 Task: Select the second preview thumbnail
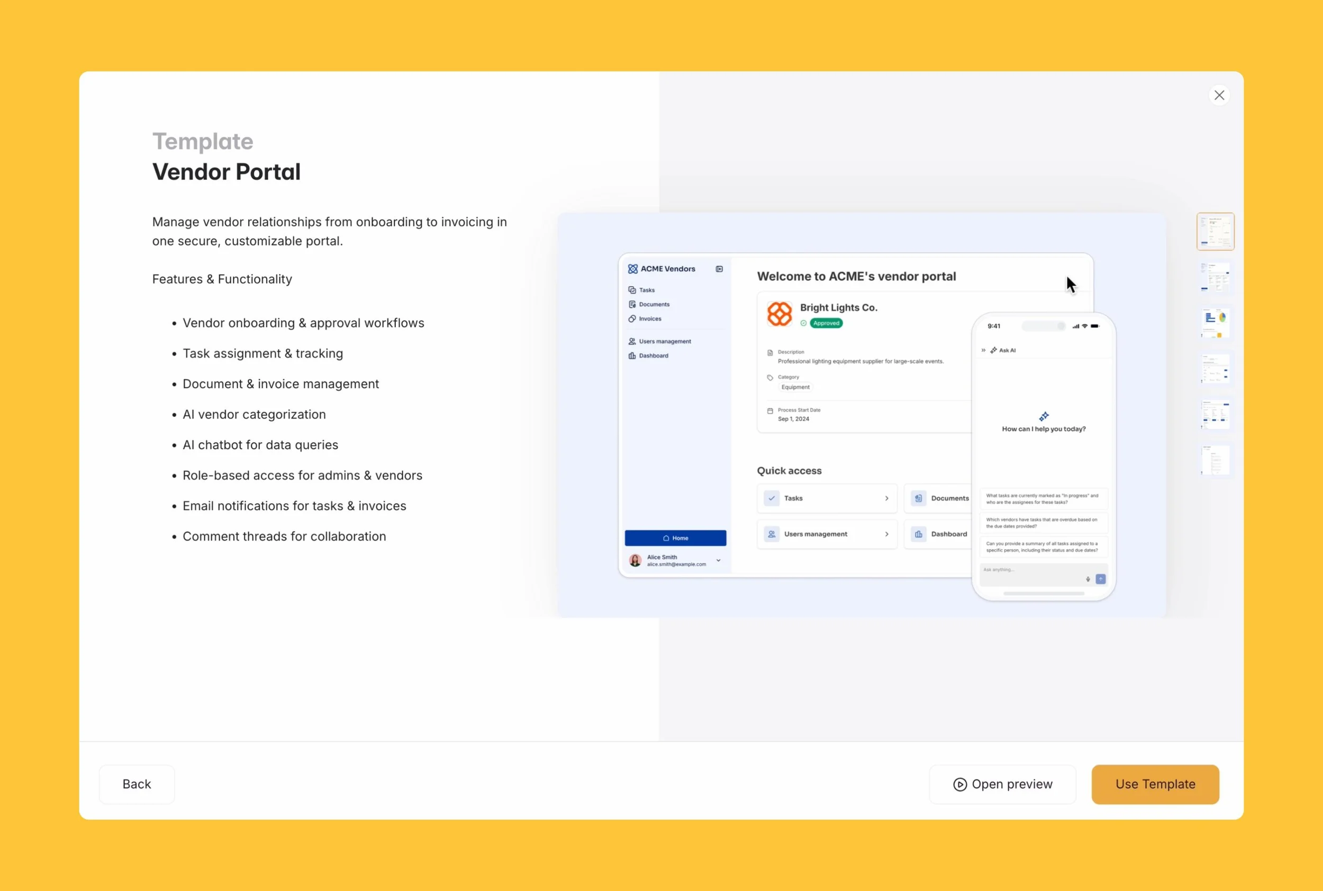pos(1215,277)
